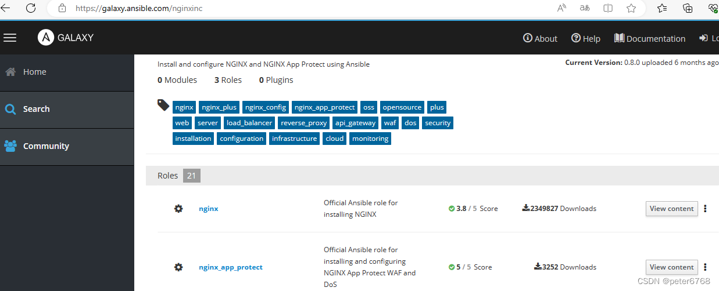Viewport: 719px width, 291px height.
Task: Open the Documentation link
Action: point(650,38)
